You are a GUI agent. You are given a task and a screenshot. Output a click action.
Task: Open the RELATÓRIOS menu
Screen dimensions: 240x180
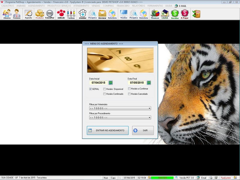click(138, 6)
